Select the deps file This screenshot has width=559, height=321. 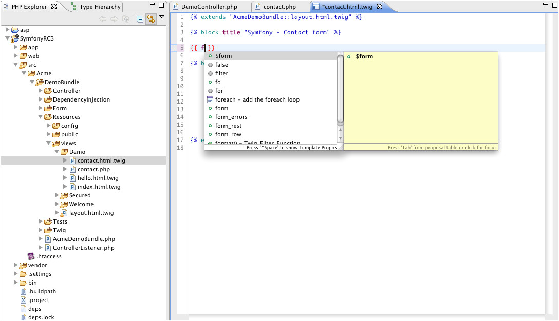coord(34,309)
